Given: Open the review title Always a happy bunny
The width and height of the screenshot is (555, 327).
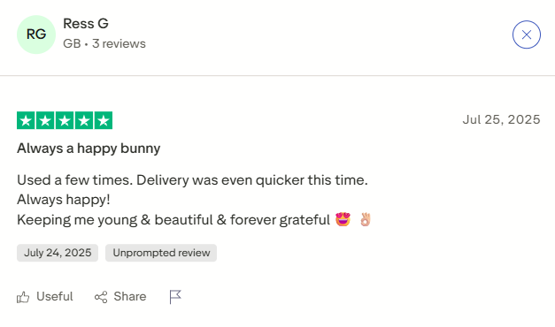Looking at the screenshot, I should pyautogui.click(x=89, y=148).
